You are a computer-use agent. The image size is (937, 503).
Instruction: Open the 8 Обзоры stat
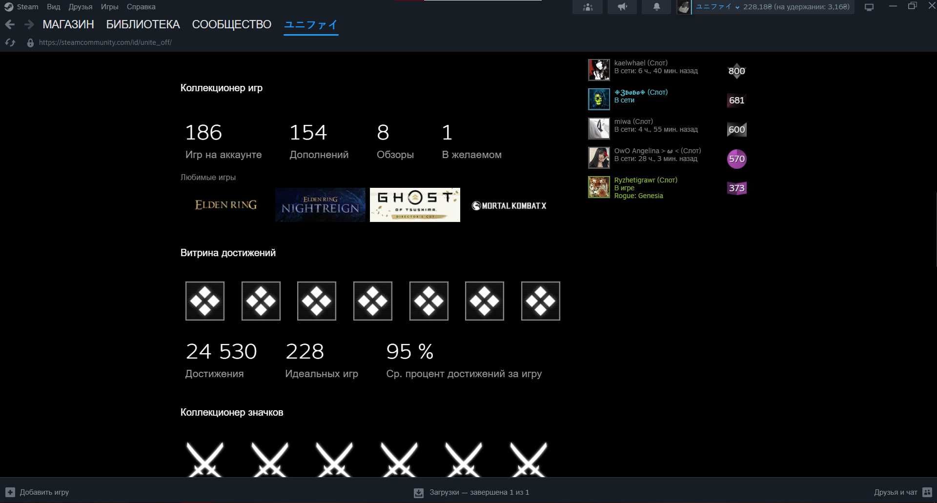tap(395, 141)
